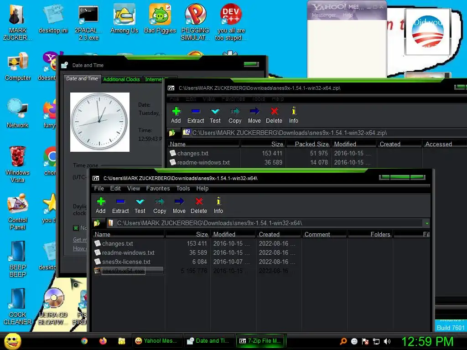
Task: Select the Control Panel desktop icon
Action: click(18, 211)
